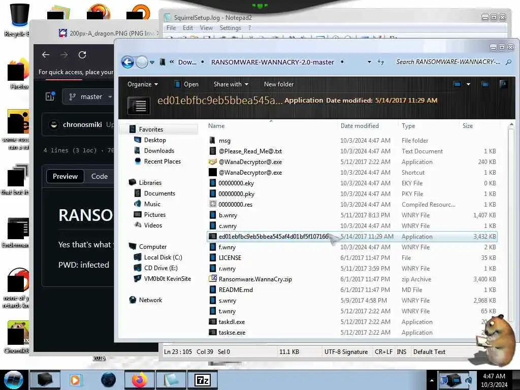Click browser back arrow
Image resolution: width=520 pixels, height=390 pixels.
tap(46, 55)
